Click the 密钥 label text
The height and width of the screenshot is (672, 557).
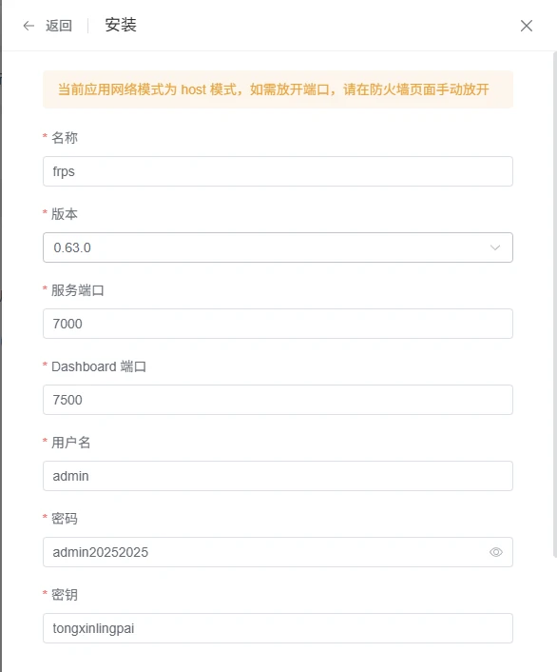65,595
